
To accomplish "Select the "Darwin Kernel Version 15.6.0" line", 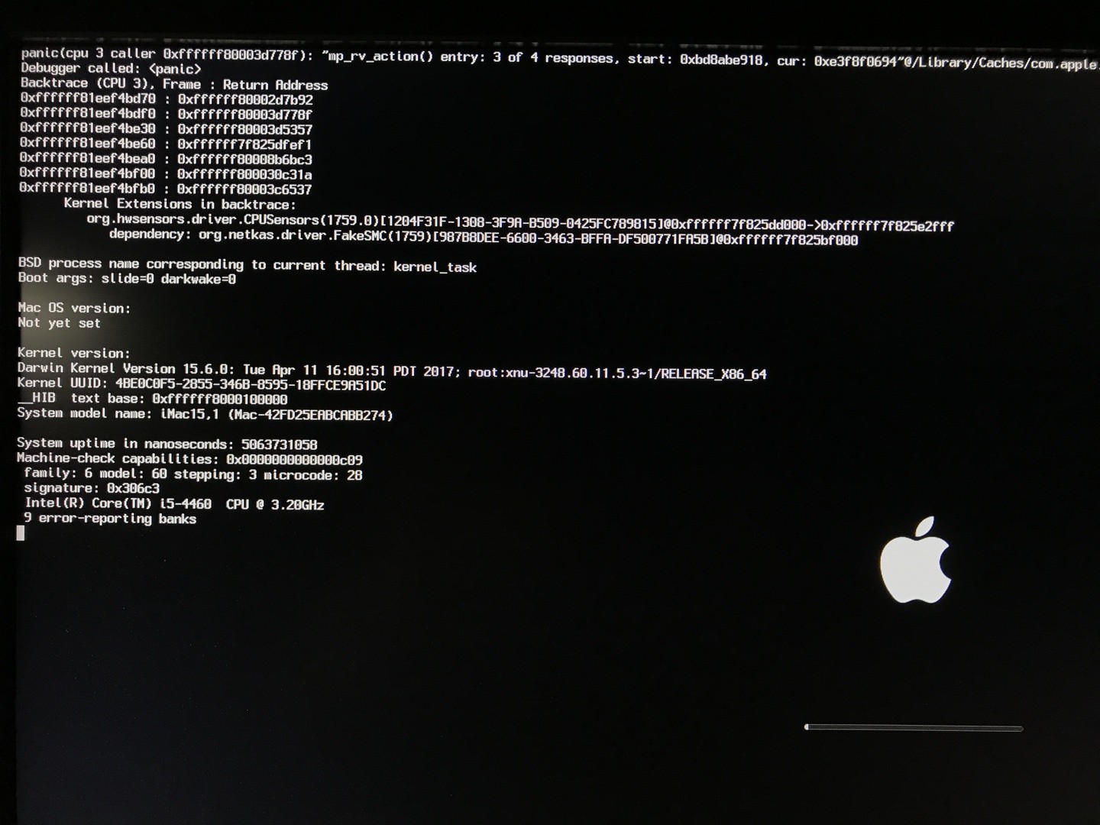I will pyautogui.click(x=392, y=371).
